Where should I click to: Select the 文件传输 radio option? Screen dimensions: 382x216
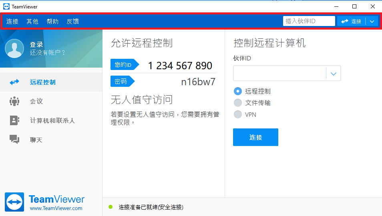click(238, 103)
